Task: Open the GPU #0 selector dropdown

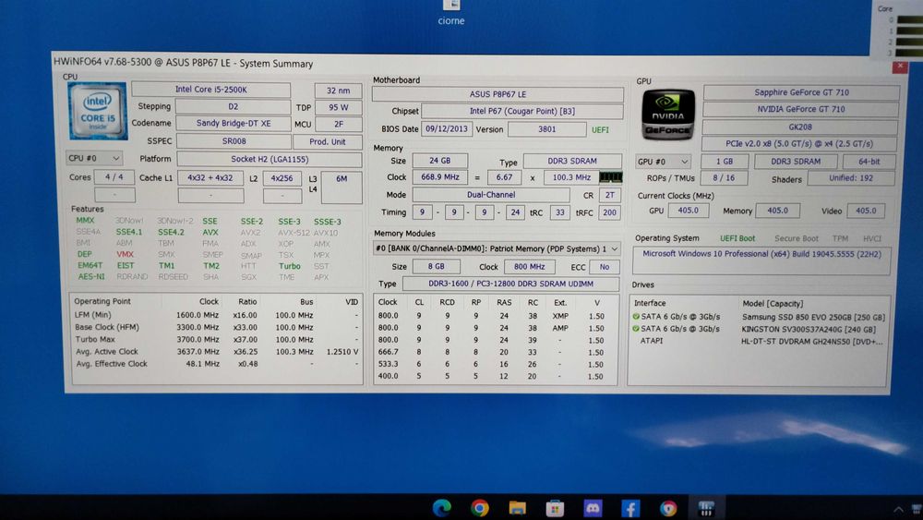Action: coord(663,162)
